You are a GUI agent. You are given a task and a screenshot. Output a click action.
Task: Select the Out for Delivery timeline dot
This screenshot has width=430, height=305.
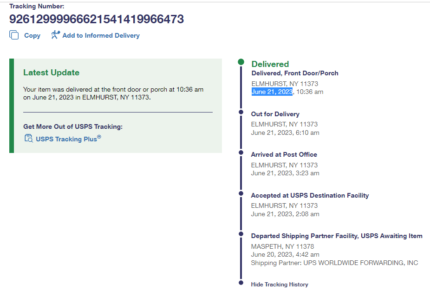[241, 112]
